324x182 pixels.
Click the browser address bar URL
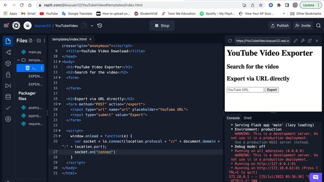(x=93, y=5)
